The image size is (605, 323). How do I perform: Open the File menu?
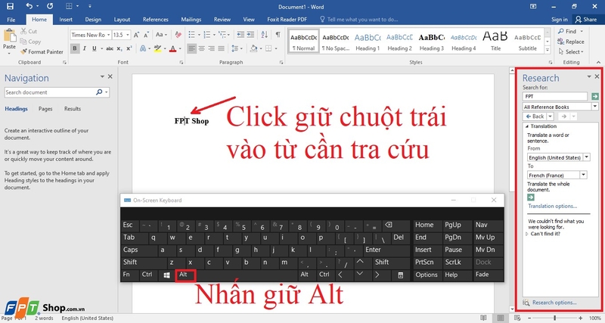[x=11, y=20]
